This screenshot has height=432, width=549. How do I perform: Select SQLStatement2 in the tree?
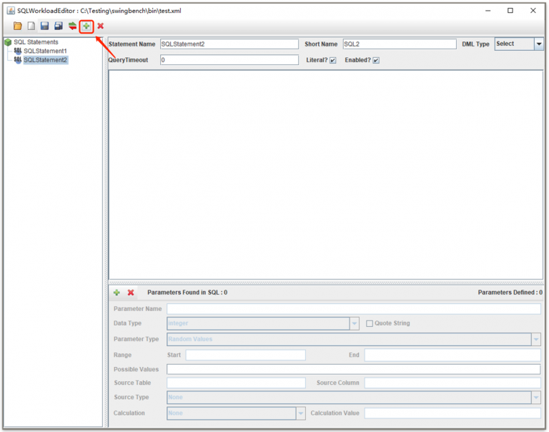tap(46, 60)
